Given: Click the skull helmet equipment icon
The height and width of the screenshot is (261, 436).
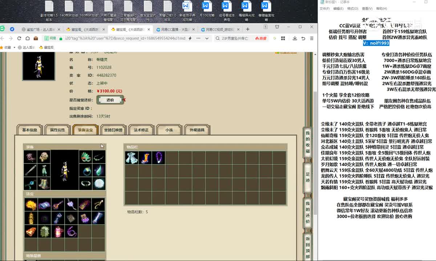Looking at the screenshot, I should [x=44, y=157].
